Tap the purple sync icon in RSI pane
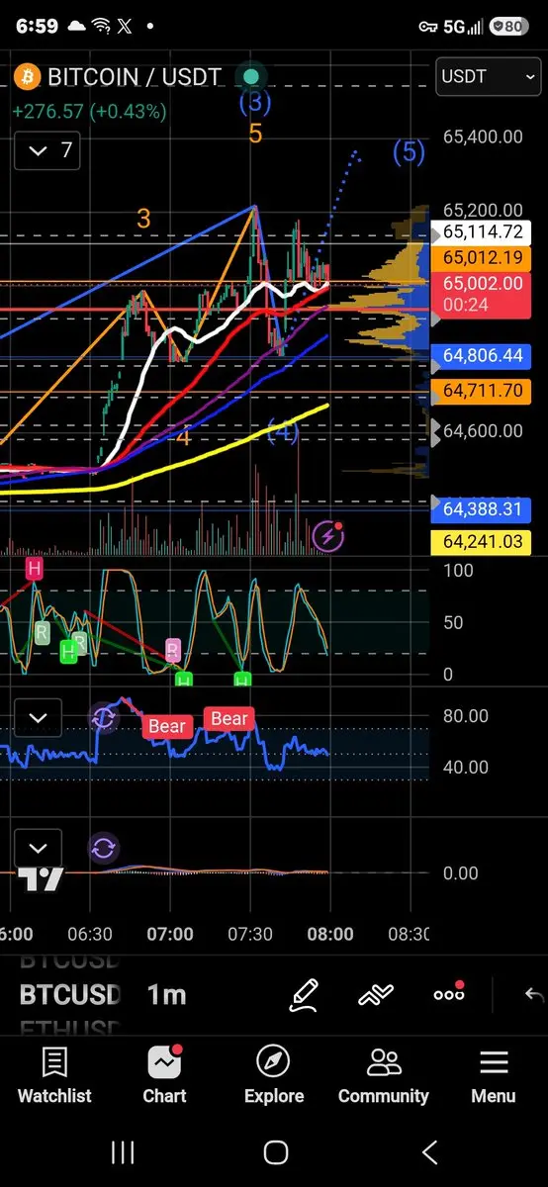Image resolution: width=548 pixels, height=1187 pixels. click(x=104, y=717)
